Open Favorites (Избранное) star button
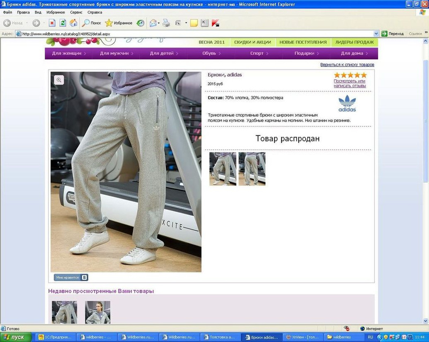The height and width of the screenshot is (342, 429). tap(119, 23)
